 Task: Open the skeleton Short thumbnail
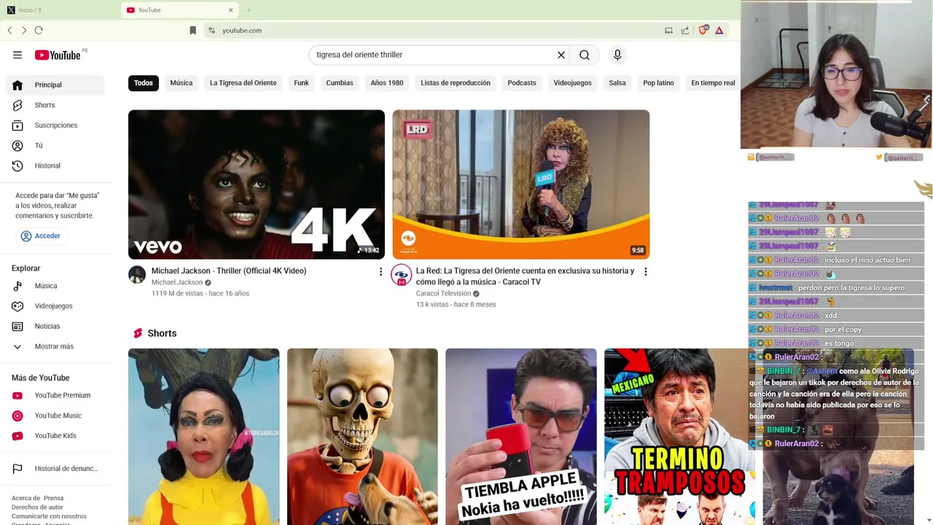pos(362,437)
